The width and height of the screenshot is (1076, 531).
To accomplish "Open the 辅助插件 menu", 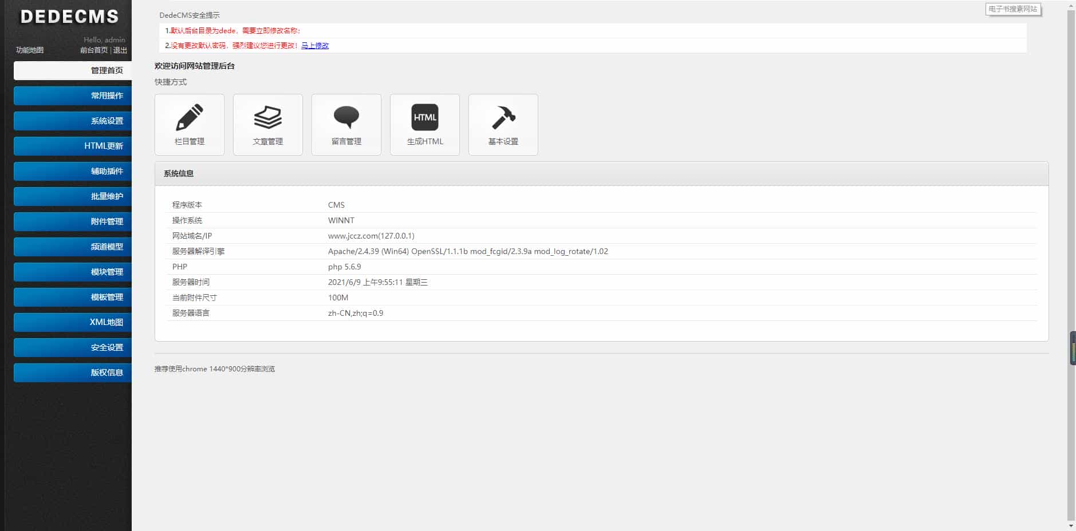I will click(73, 171).
